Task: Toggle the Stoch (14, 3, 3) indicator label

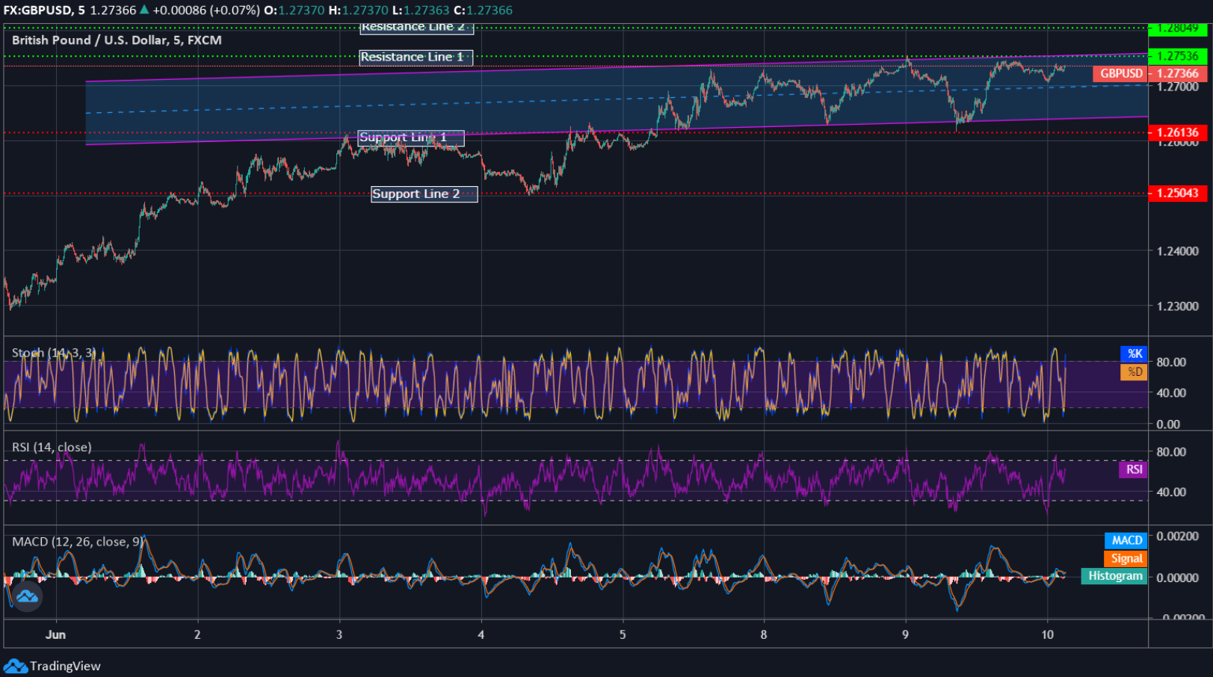Action: [54, 351]
